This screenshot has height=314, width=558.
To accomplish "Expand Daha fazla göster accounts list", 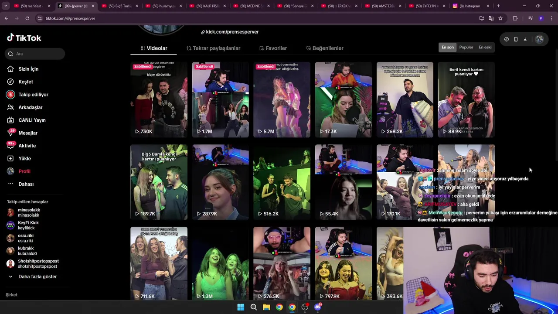I will pos(33,276).
